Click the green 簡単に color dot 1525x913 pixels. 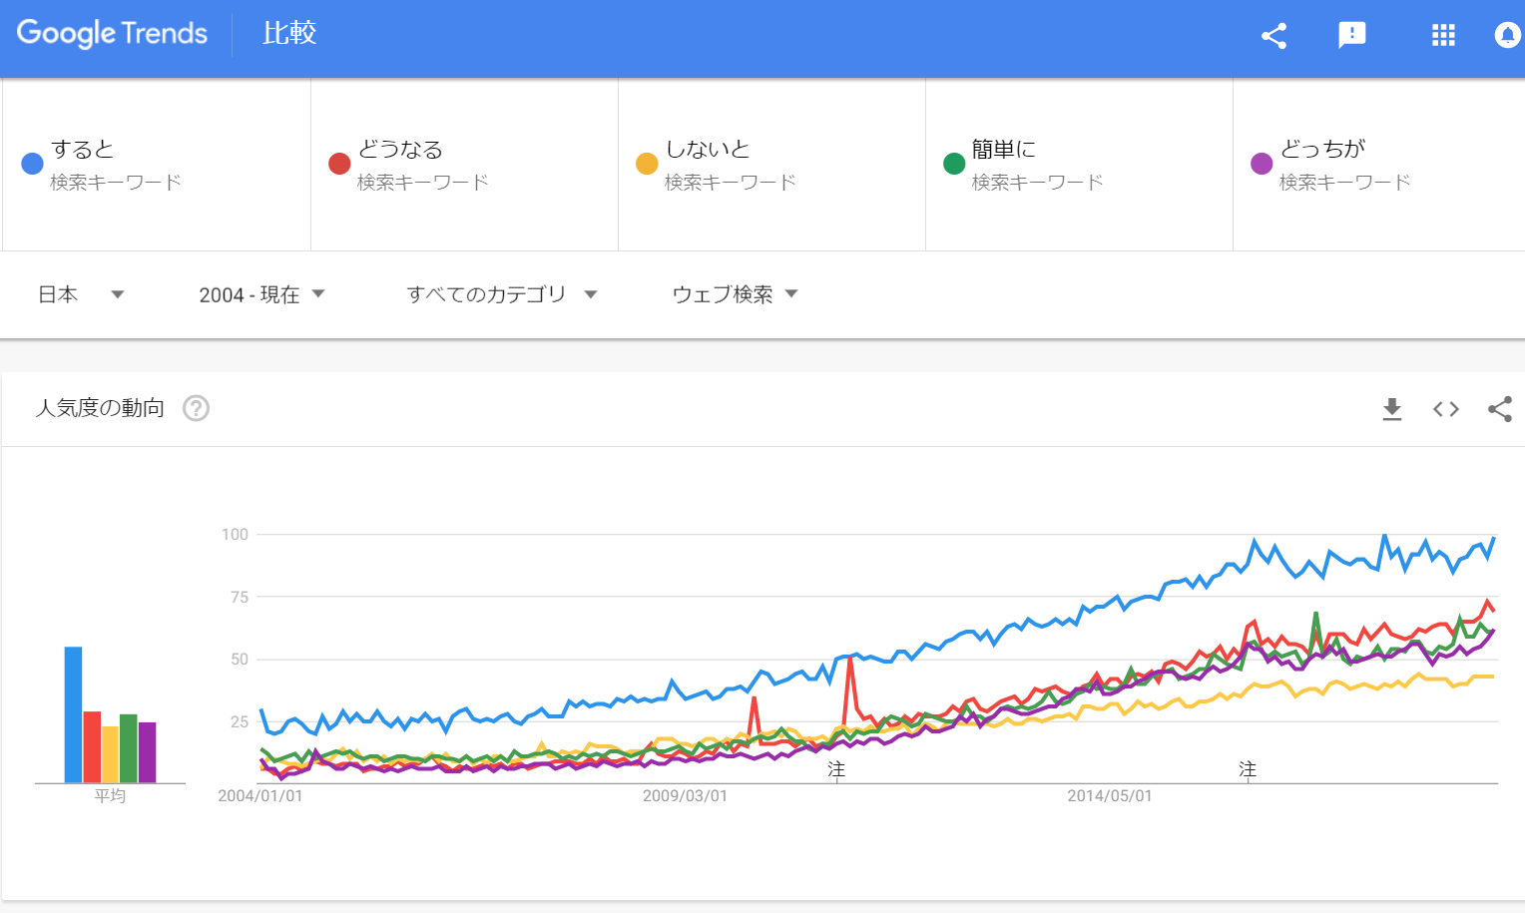coord(954,163)
